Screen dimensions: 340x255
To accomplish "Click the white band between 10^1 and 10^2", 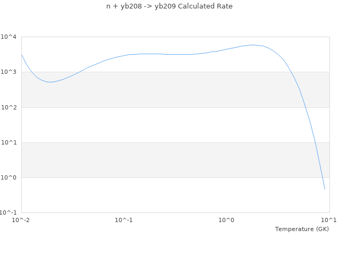I will pyautogui.click(x=159, y=125).
